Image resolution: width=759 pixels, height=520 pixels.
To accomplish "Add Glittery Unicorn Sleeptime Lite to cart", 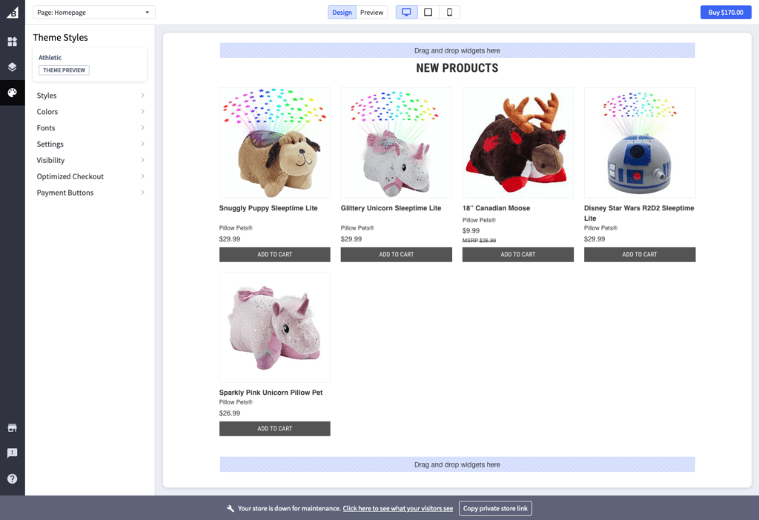I will tap(396, 254).
